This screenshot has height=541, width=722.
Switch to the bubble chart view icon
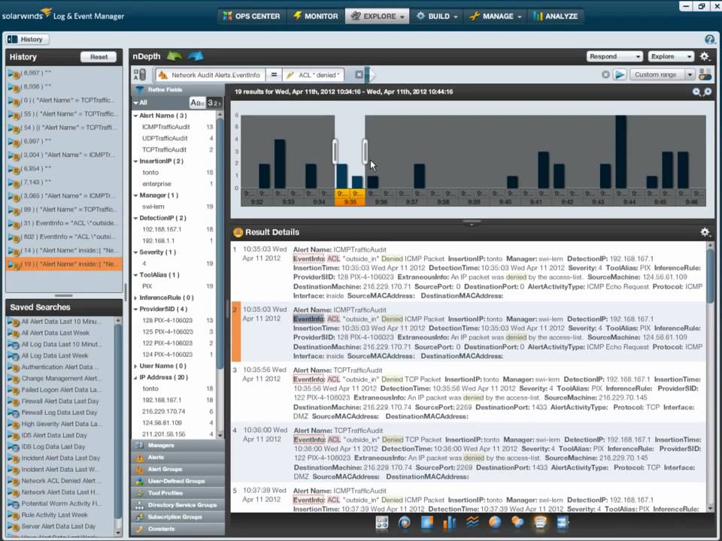click(x=517, y=523)
